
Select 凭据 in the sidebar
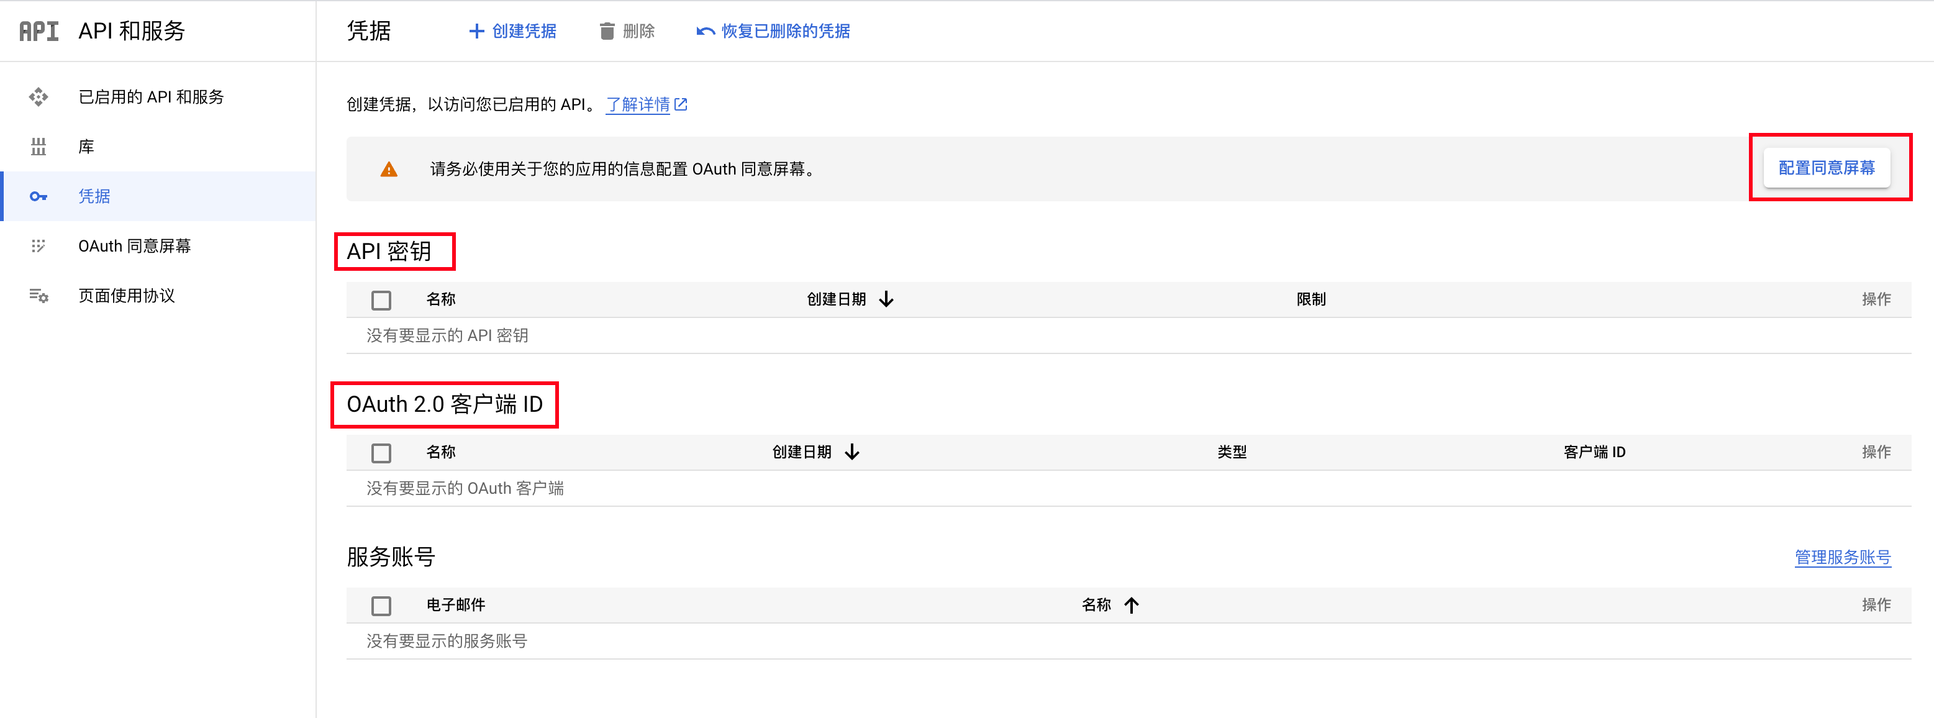pyautogui.click(x=158, y=196)
